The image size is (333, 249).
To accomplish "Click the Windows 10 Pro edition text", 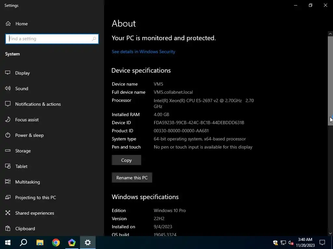I will click(x=170, y=210).
